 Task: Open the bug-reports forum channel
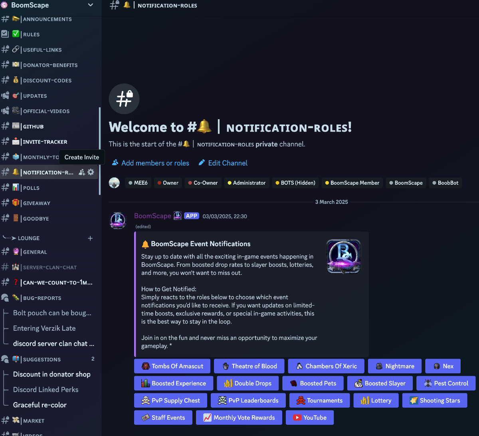point(49,298)
